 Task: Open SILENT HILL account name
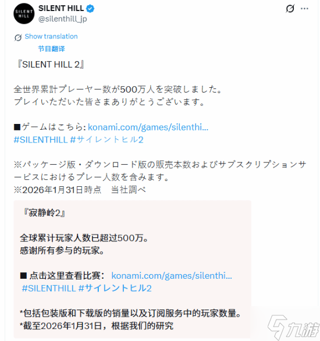pyautogui.click(x=61, y=8)
